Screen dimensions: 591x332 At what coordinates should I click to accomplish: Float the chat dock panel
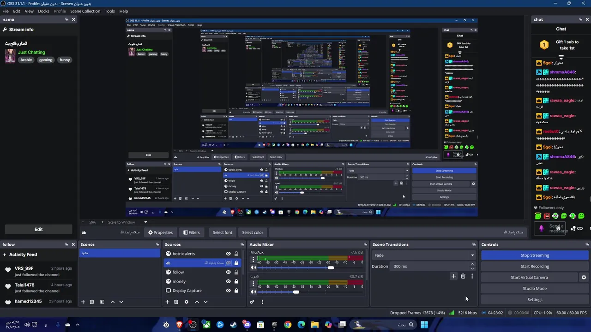580,19
